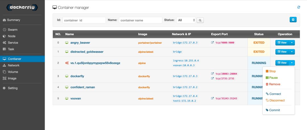This screenshot has height=130, width=307.
Task: Click the blue add container icon
Action: (x=293, y=20)
